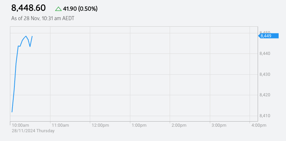The image size is (286, 141).
Task: Click the 11:00am time axis label
Action: pyautogui.click(x=60, y=125)
